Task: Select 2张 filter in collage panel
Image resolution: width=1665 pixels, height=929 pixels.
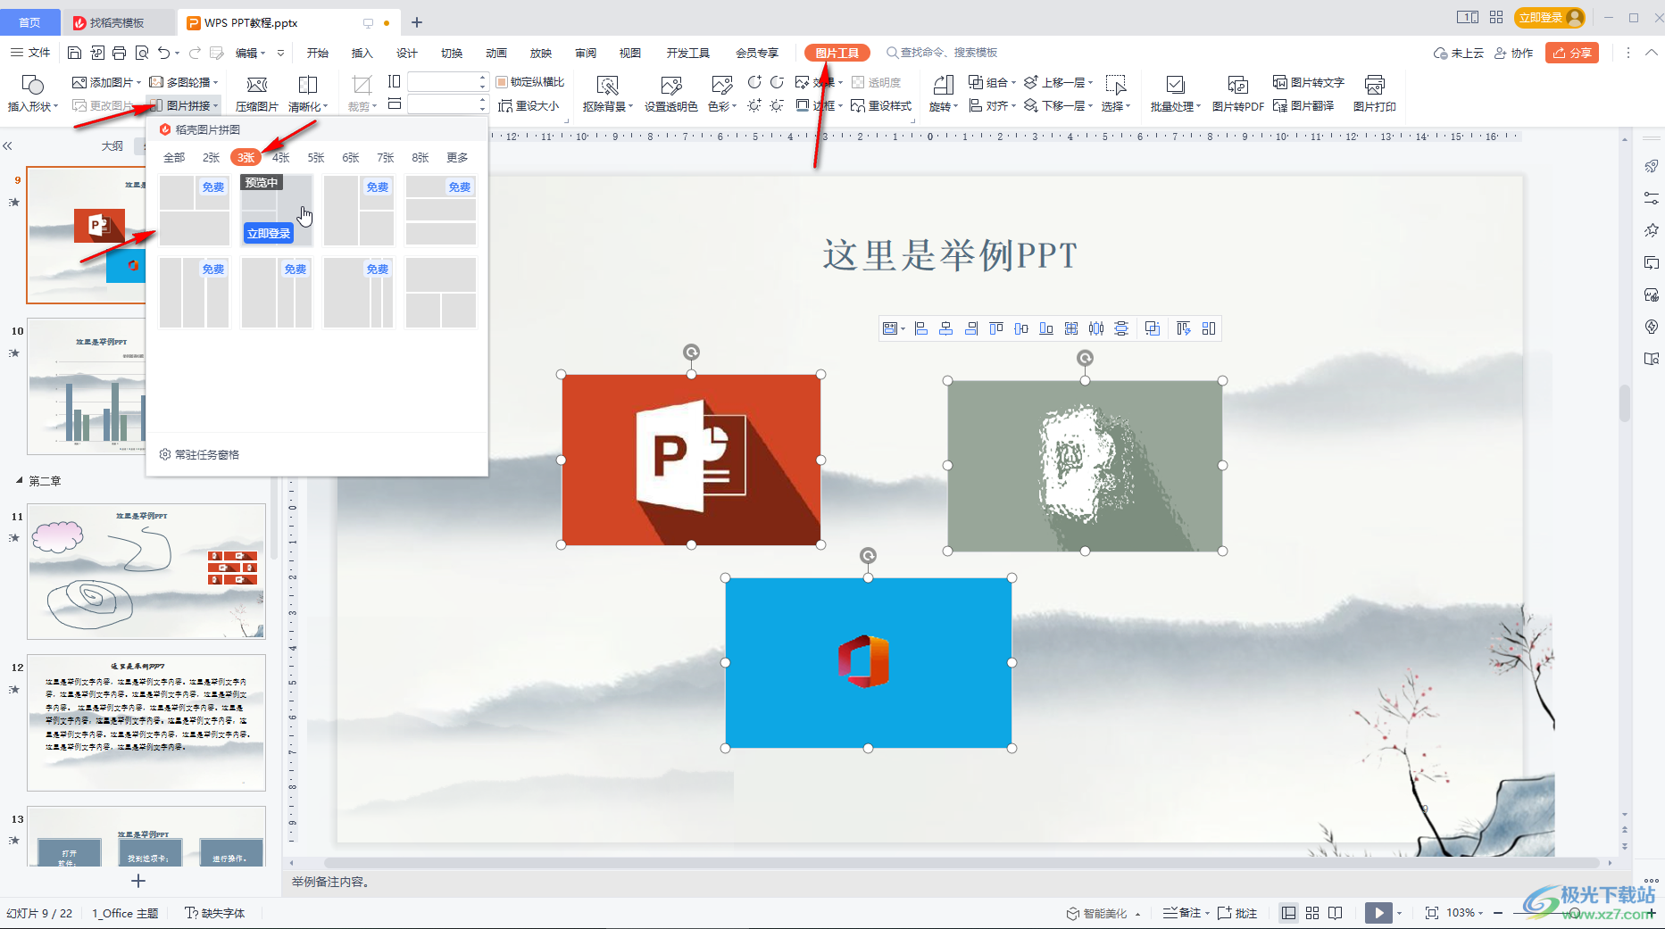Action: [x=211, y=157]
